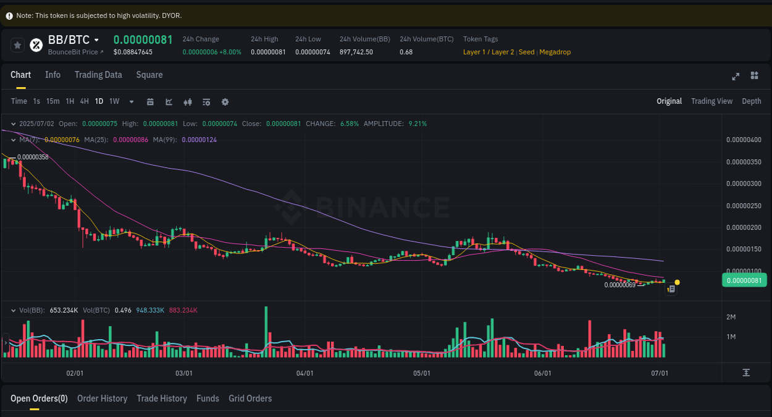Toggle the favorite star for BB/BTC
The image size is (772, 417).
pyautogui.click(x=17, y=44)
